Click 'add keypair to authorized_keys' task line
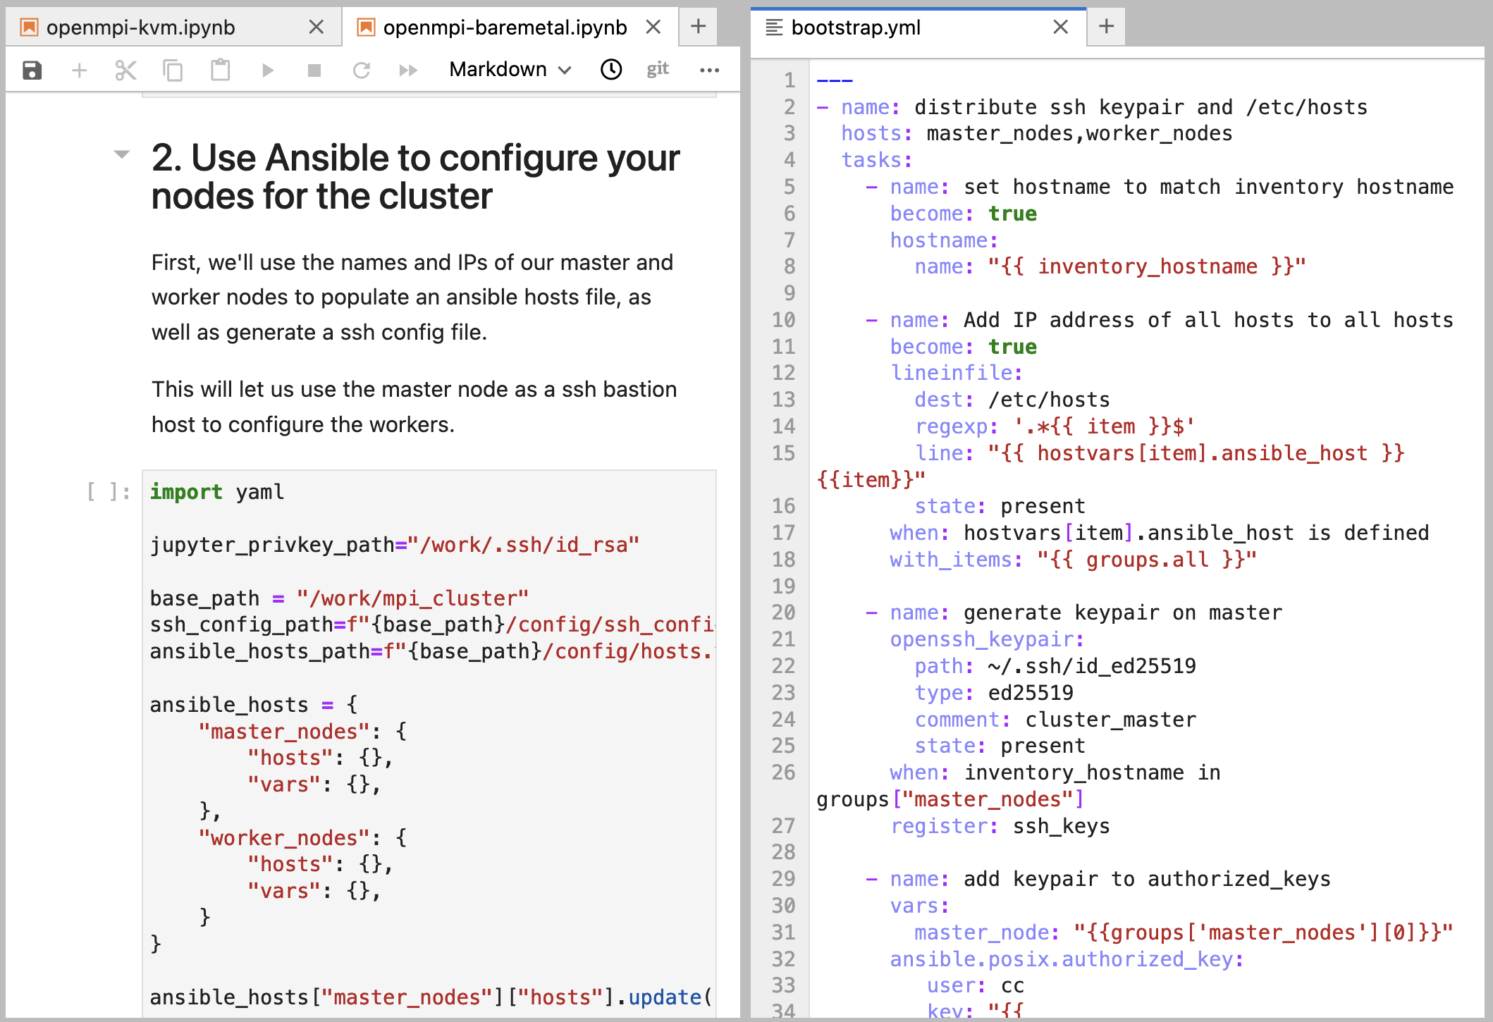 pyautogui.click(x=1110, y=879)
